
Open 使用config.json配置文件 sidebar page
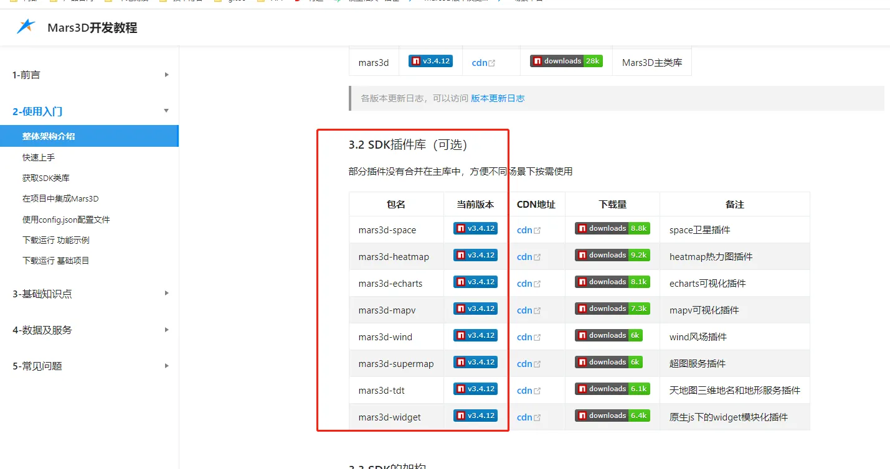pyautogui.click(x=66, y=220)
